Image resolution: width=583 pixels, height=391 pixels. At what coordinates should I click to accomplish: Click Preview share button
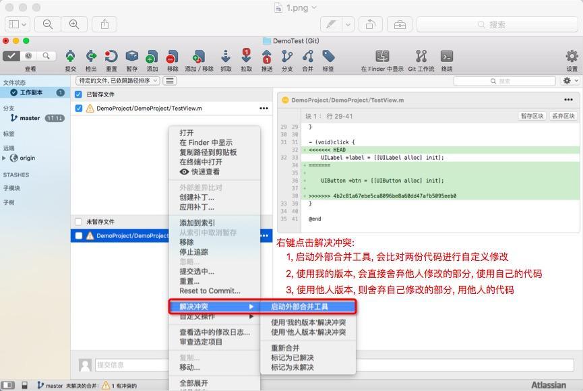tap(105, 24)
